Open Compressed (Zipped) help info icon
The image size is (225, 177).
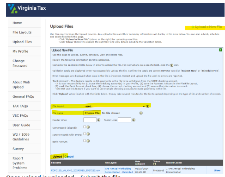pos(88,127)
